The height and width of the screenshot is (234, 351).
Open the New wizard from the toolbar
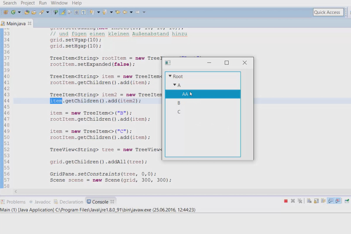(x=5, y=12)
